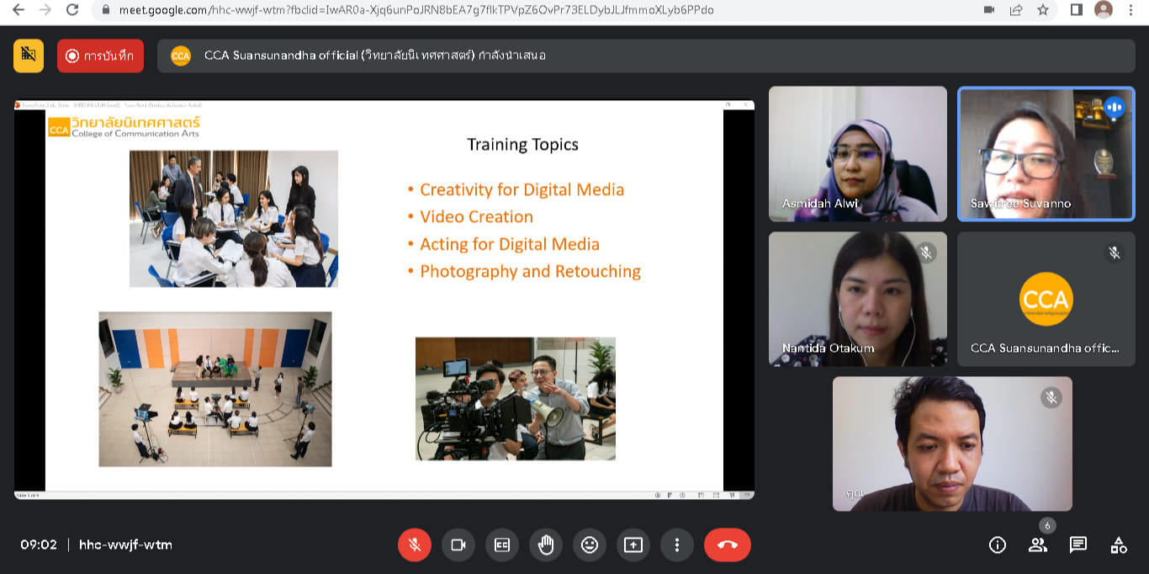Click the CCA Suansunandha official participant tile
1149x574 pixels.
coord(1046,299)
